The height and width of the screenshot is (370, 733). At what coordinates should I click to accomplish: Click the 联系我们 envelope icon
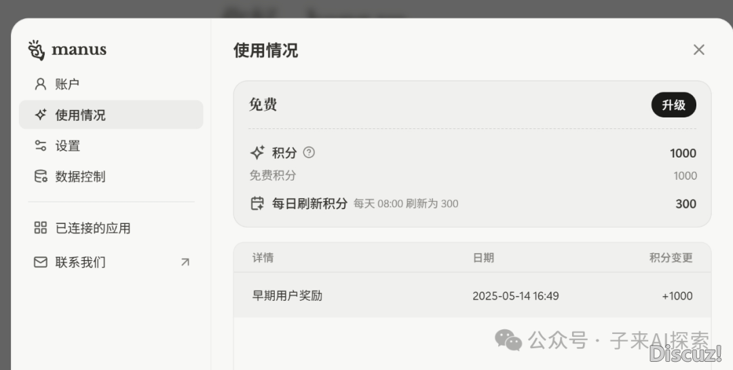(x=41, y=262)
